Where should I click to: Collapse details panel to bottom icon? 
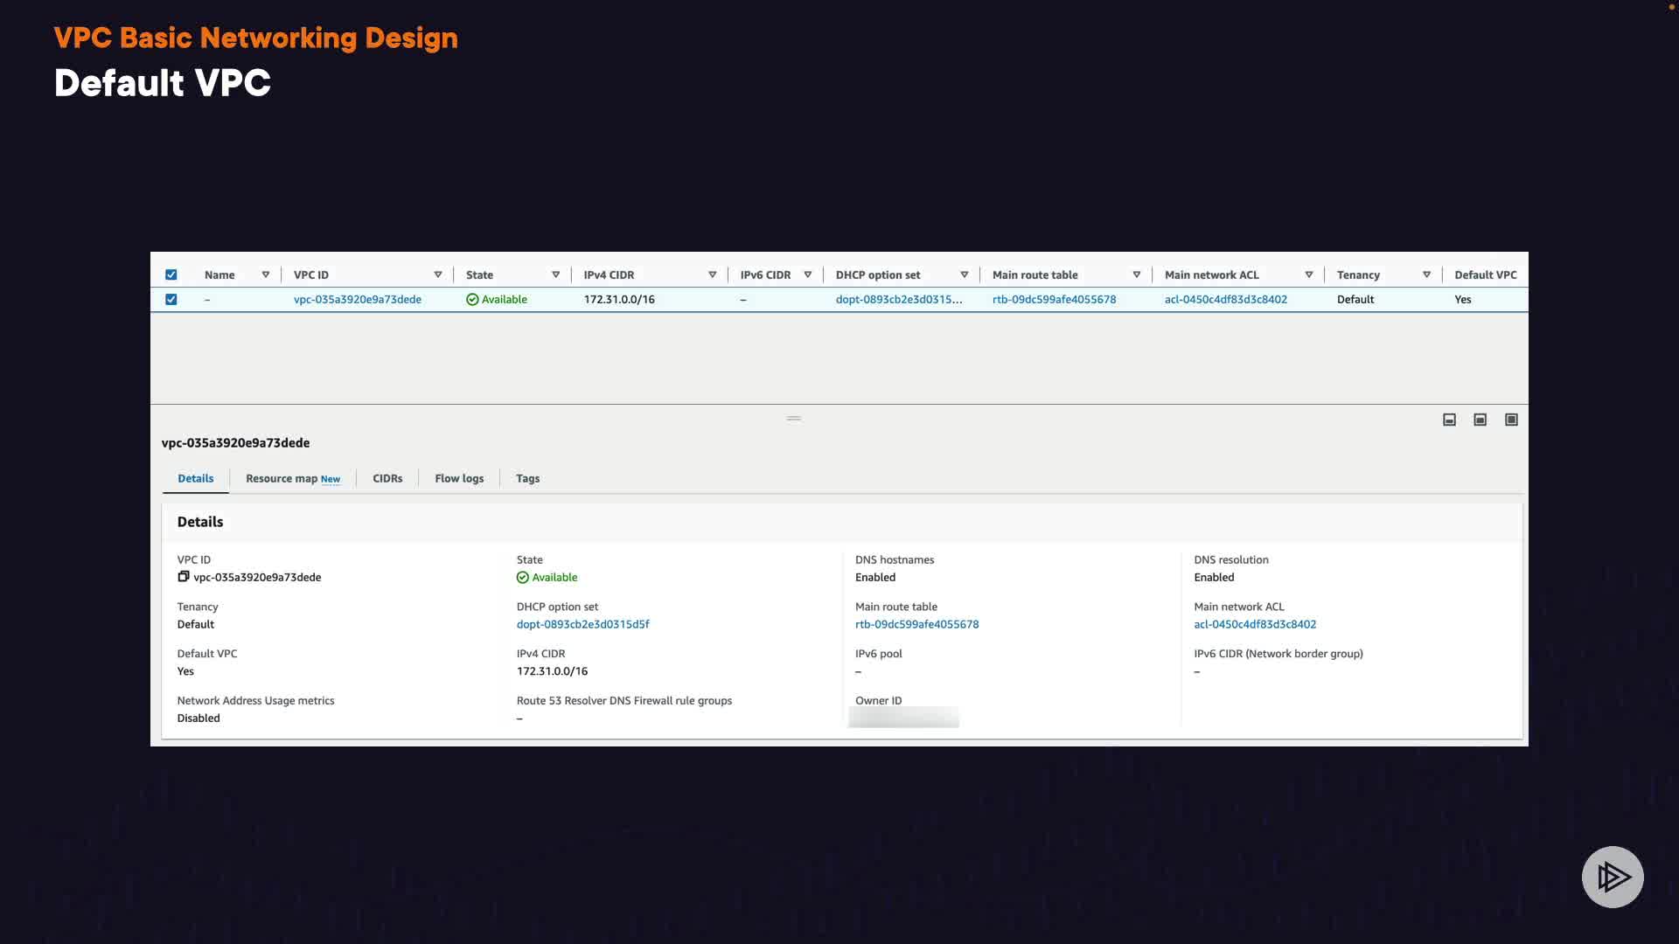click(1449, 420)
